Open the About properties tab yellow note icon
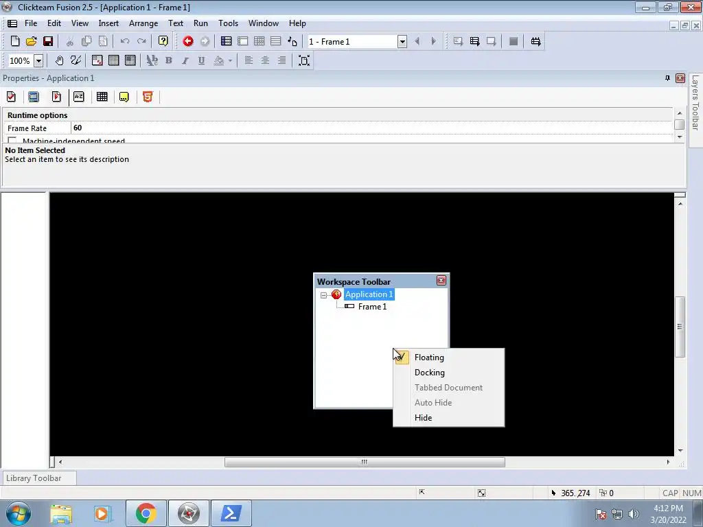 124,97
